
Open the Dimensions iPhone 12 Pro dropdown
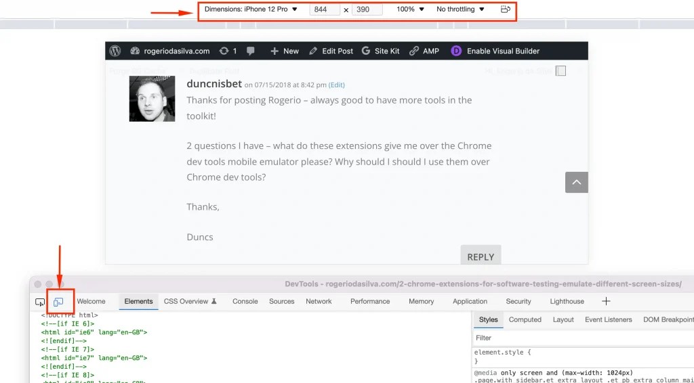251,9
